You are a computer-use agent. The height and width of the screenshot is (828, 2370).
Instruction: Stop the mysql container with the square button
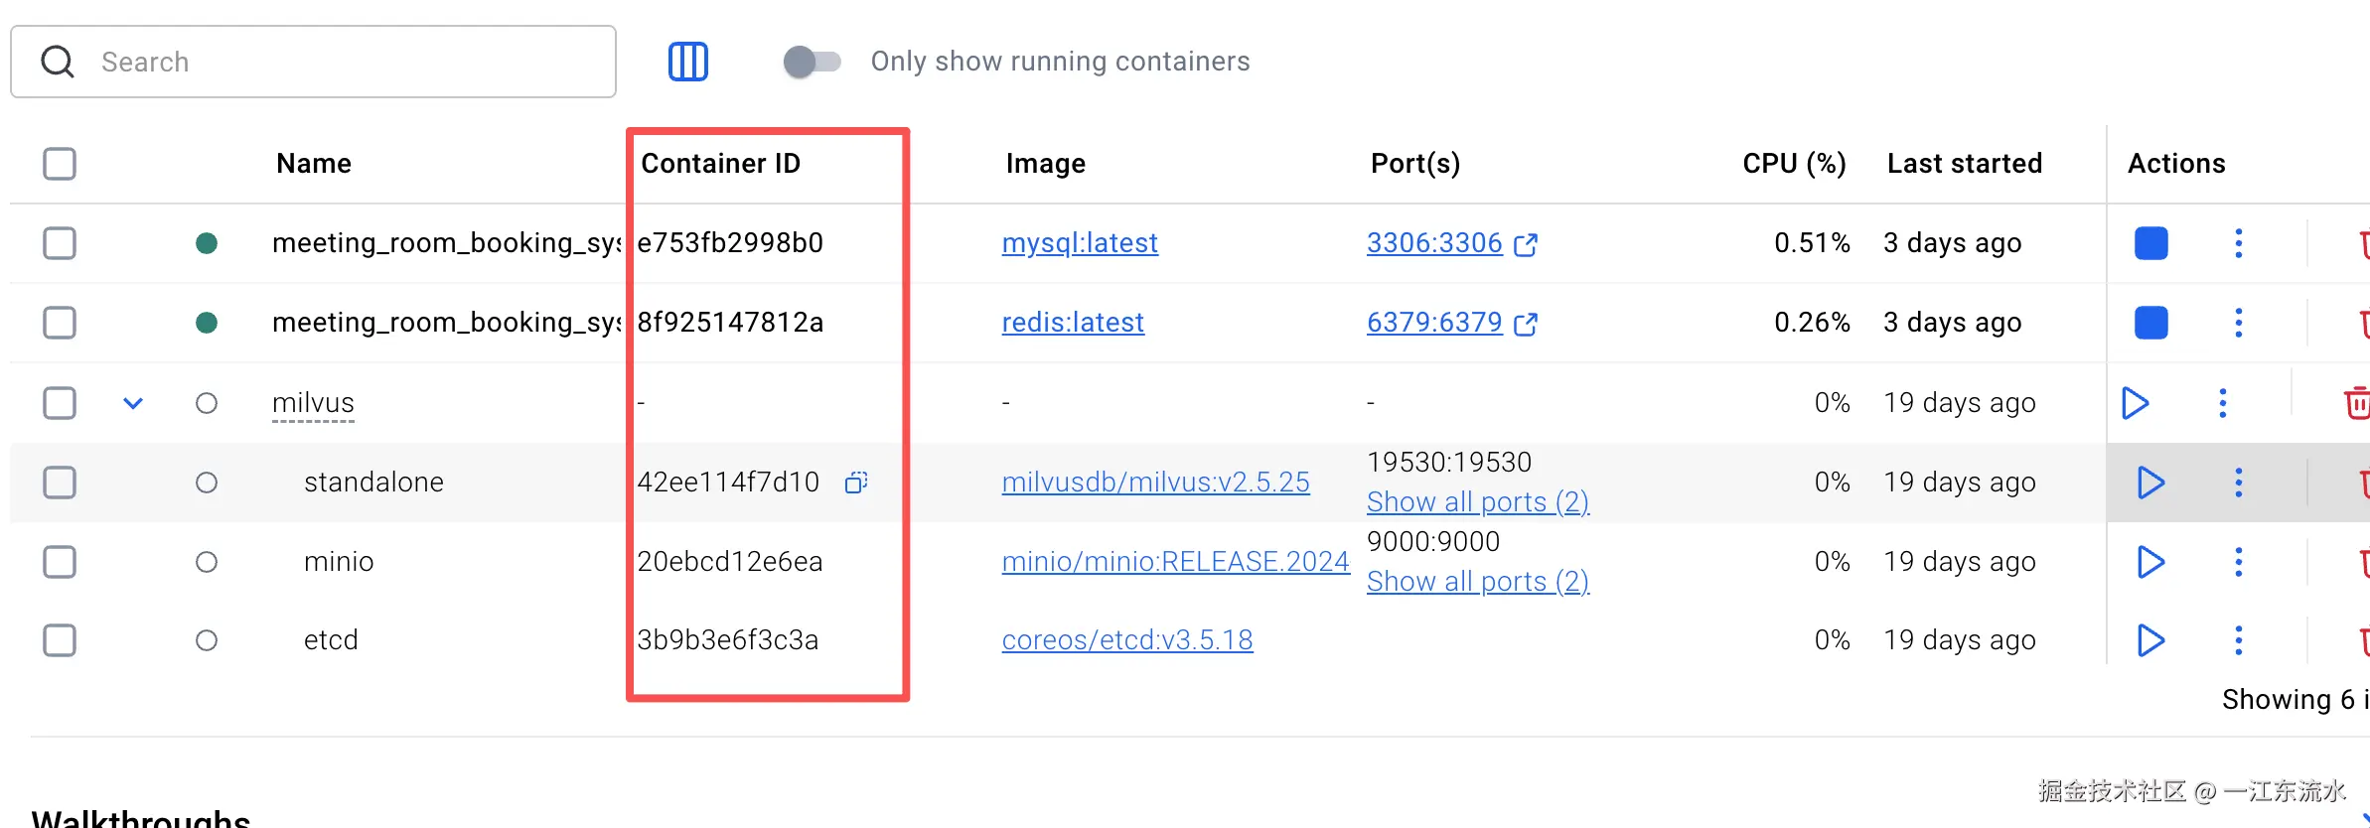coord(2150,243)
